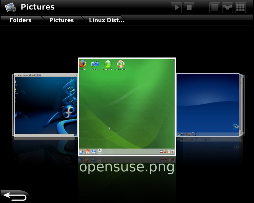Start the slideshow with the play button
254x203 pixels.
click(x=176, y=7)
